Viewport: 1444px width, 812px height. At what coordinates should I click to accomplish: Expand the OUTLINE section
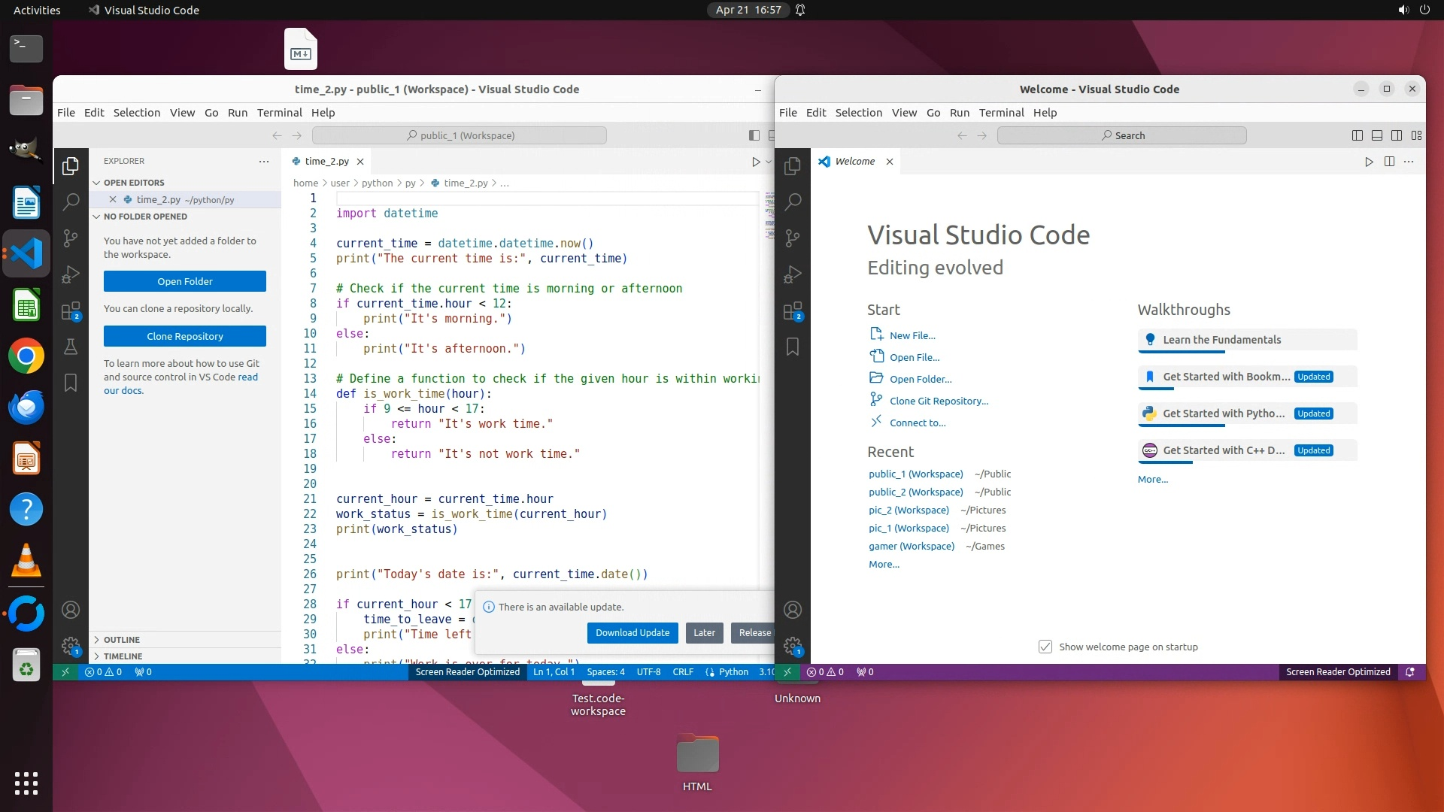click(x=122, y=640)
